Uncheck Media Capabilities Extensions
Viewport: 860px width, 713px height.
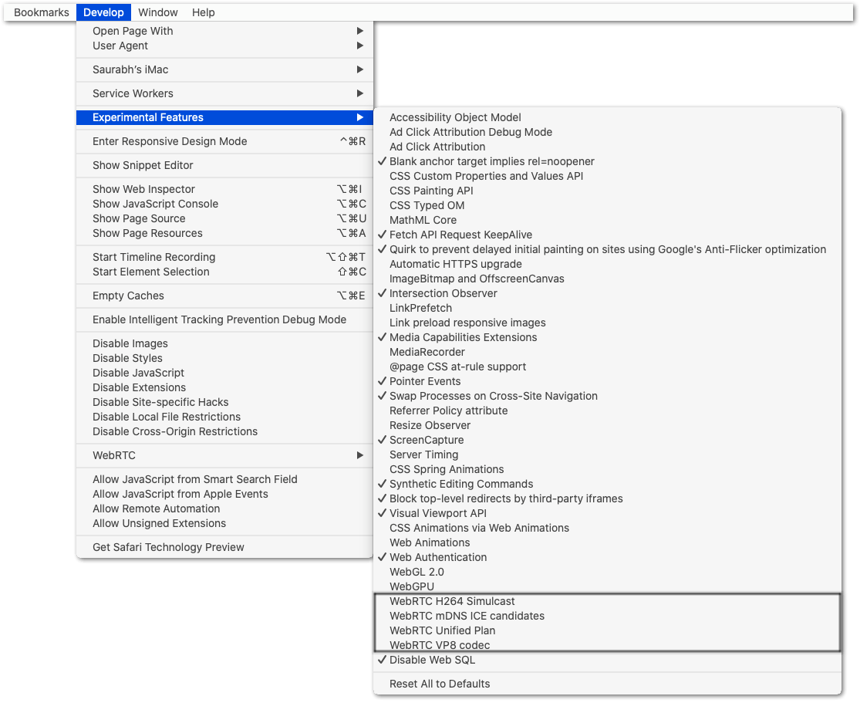(x=607, y=337)
